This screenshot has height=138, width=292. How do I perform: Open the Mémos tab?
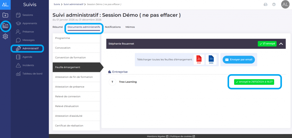[130, 27]
